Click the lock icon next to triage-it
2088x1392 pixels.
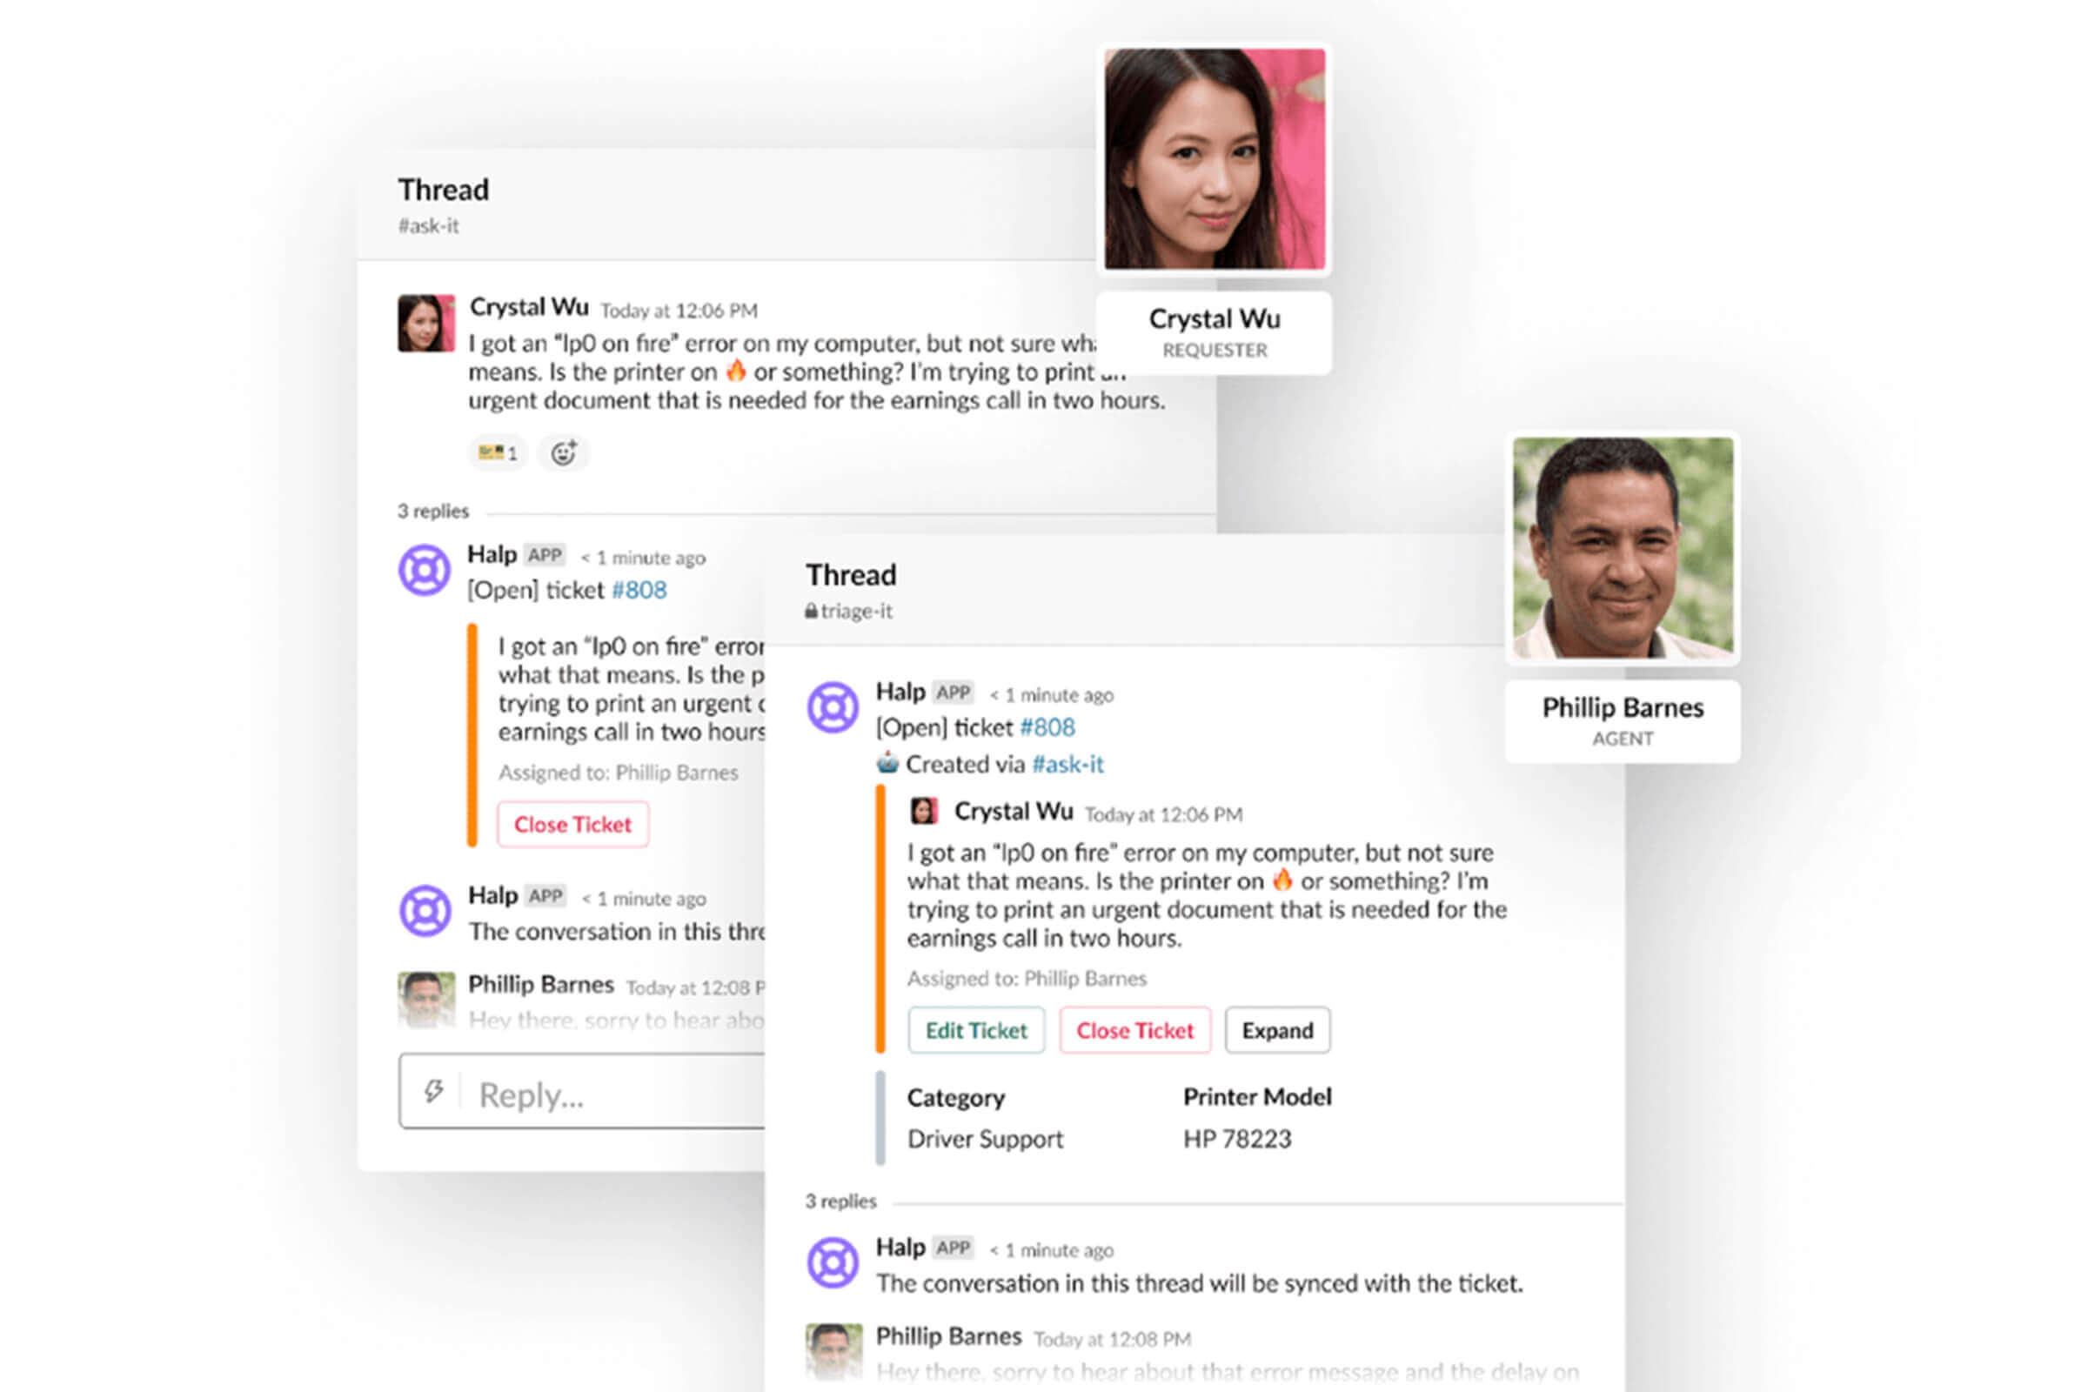(x=811, y=611)
